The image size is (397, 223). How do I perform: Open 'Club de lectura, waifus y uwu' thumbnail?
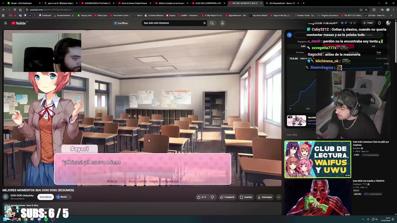[318, 159]
